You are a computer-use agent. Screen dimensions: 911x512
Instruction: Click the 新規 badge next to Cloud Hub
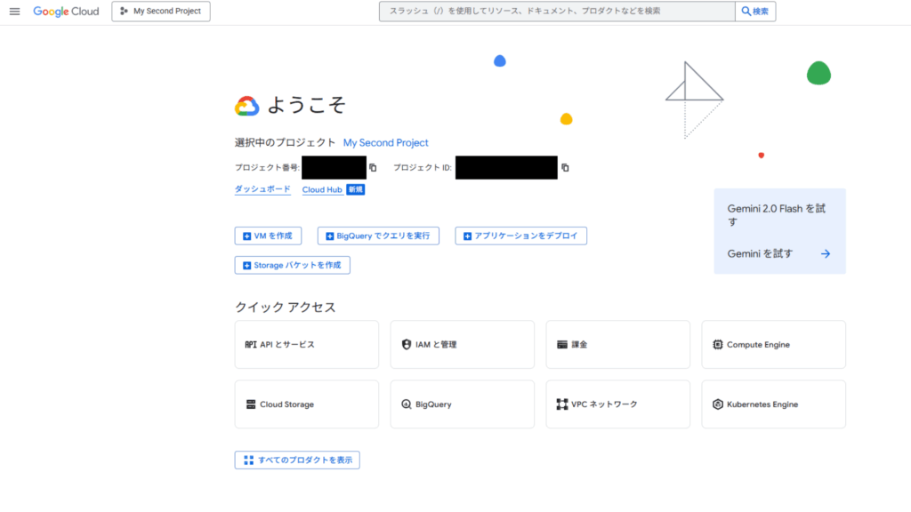356,190
